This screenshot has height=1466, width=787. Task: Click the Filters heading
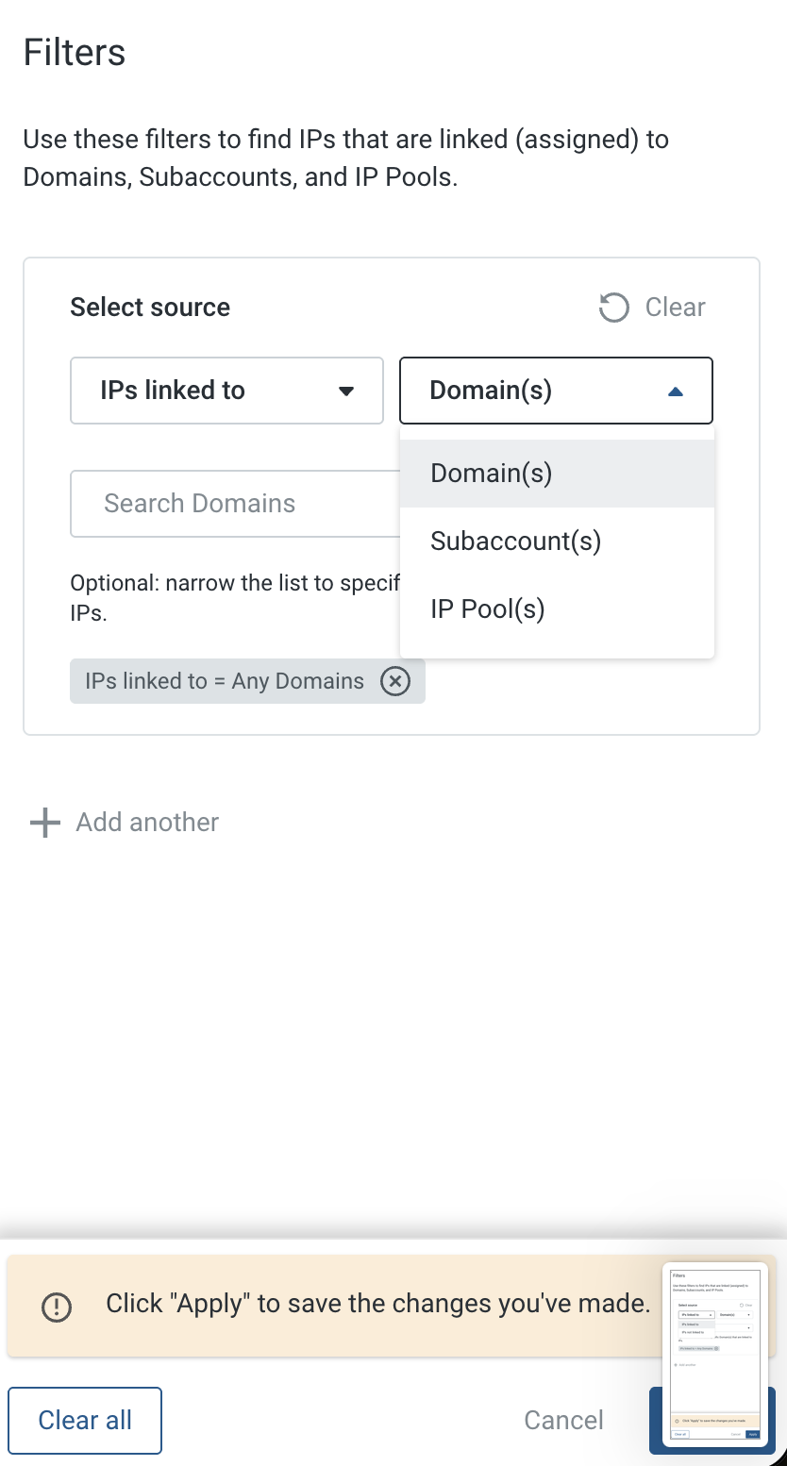(75, 53)
